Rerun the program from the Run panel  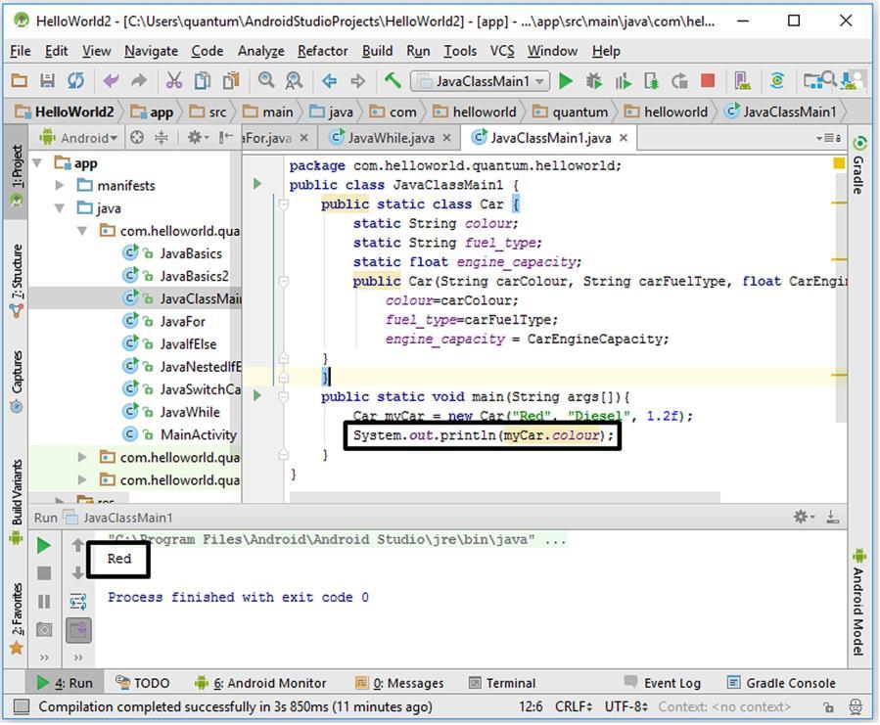(44, 545)
